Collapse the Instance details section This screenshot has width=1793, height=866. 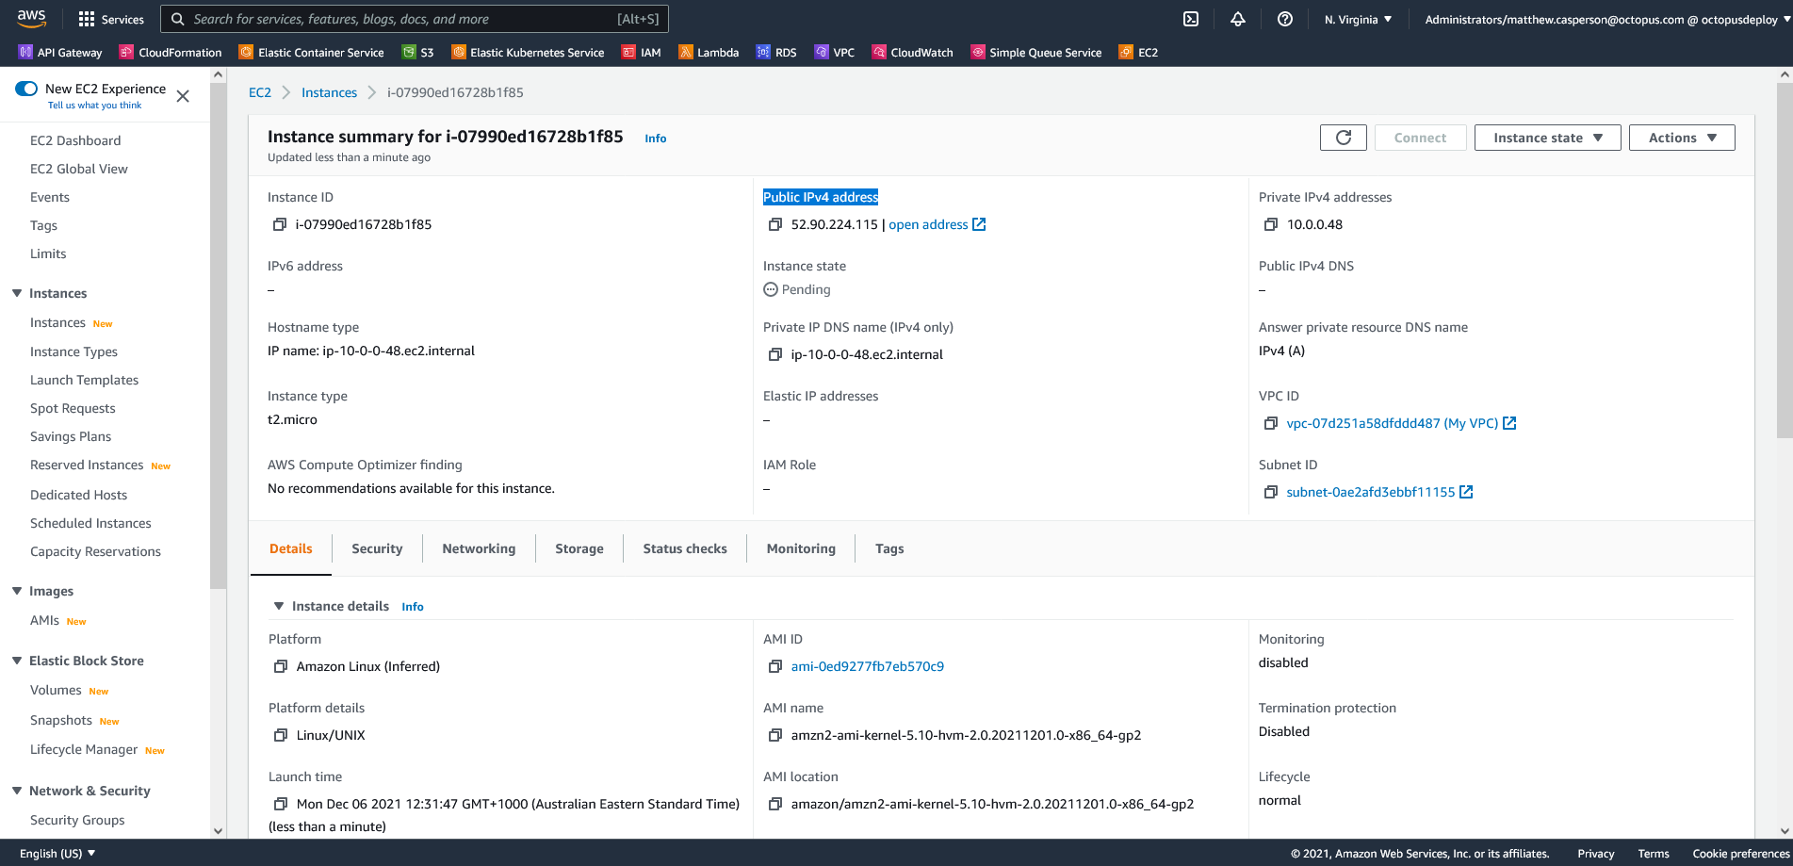pyautogui.click(x=278, y=606)
